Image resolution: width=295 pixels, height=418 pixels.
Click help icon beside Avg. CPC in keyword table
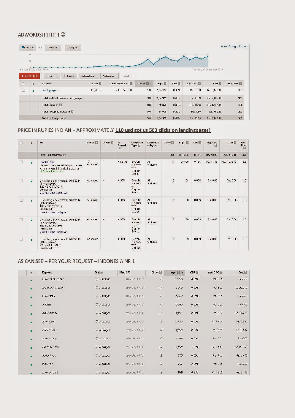221,272
